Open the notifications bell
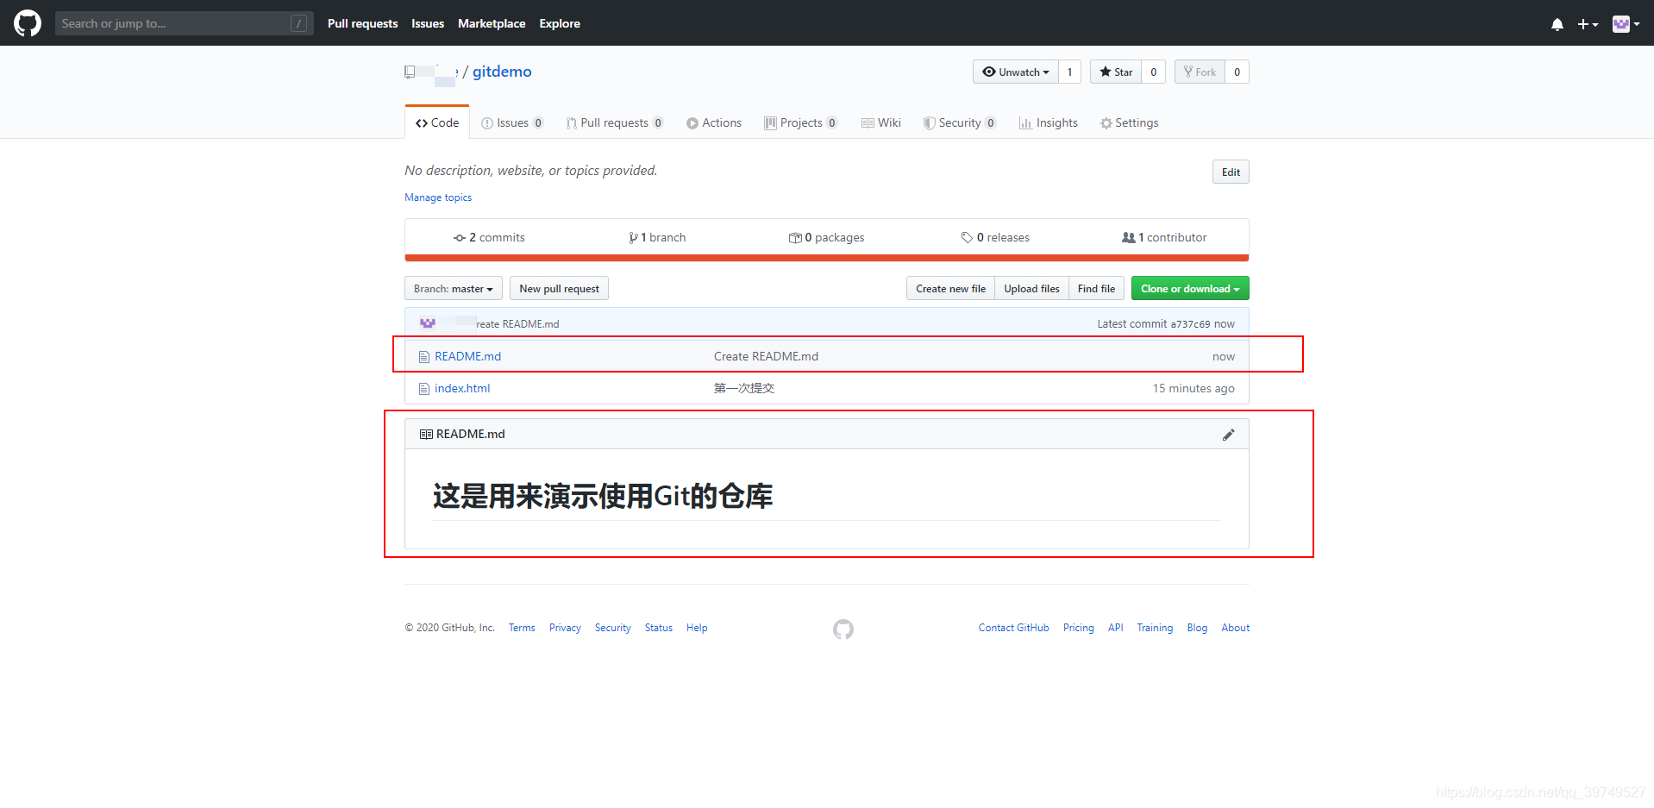The width and height of the screenshot is (1654, 808). 1557,24
